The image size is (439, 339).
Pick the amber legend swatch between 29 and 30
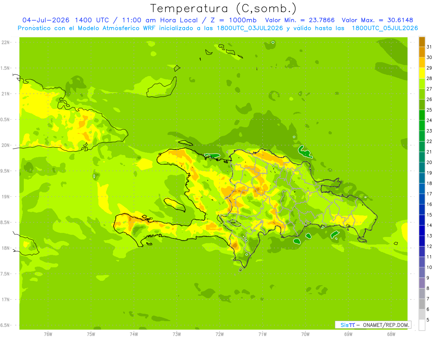pos(422,63)
